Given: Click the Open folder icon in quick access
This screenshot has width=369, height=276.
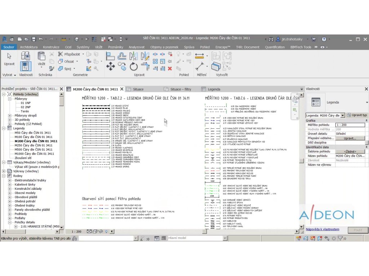Looking at the screenshot, I should (27, 39).
